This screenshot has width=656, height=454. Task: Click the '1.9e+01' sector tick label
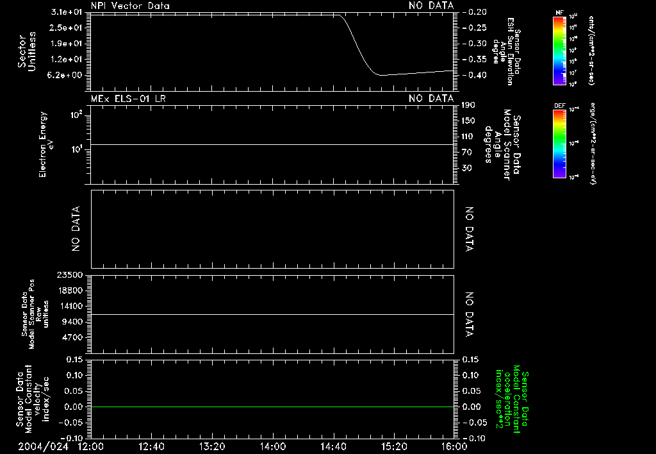tap(66, 44)
